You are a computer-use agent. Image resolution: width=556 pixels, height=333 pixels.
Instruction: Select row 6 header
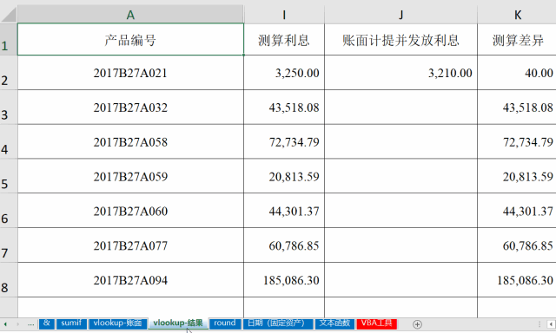click(9, 211)
